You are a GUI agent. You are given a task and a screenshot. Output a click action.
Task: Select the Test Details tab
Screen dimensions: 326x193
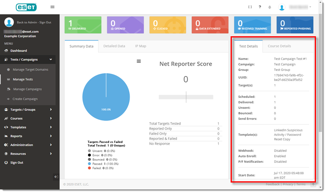pos(248,46)
